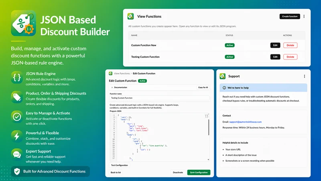Click the info icon beside We're here to help
The image size is (321, 181).
point(224,88)
